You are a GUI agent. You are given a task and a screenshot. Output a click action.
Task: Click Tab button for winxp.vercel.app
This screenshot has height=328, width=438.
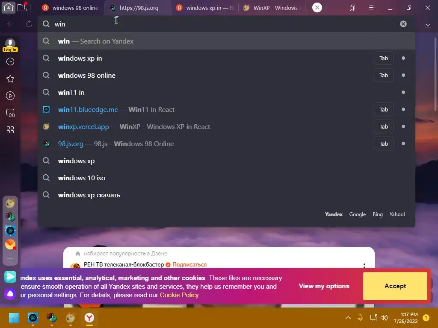(384, 126)
